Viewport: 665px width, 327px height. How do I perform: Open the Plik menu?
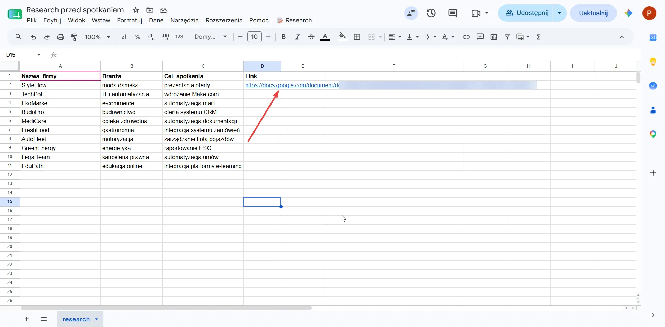[x=32, y=20]
